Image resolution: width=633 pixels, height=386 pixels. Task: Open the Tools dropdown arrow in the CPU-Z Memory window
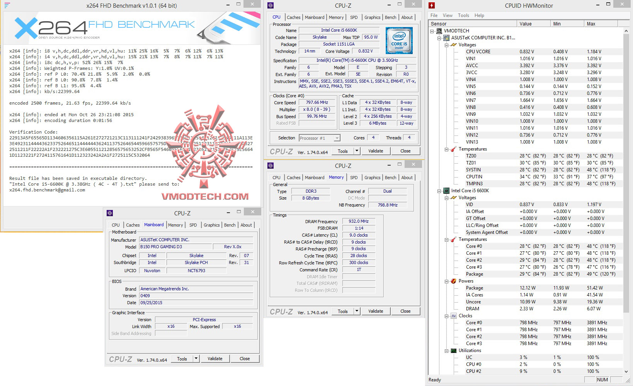point(357,311)
